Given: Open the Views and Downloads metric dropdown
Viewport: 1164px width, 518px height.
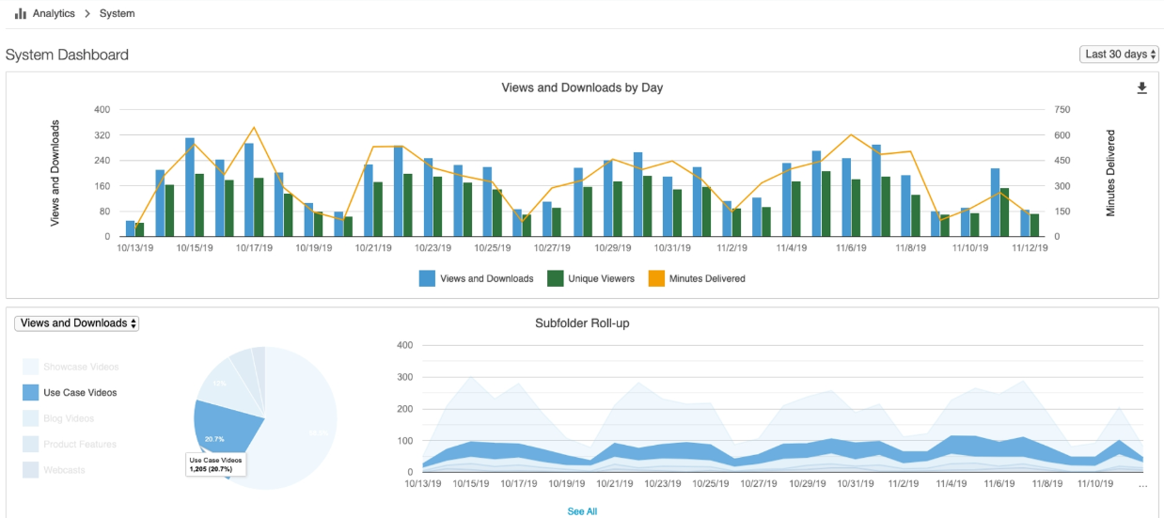Looking at the screenshot, I should click(77, 323).
